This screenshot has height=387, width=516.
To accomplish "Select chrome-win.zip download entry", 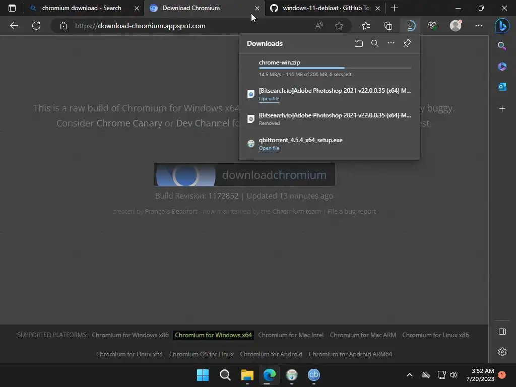I will [330, 68].
